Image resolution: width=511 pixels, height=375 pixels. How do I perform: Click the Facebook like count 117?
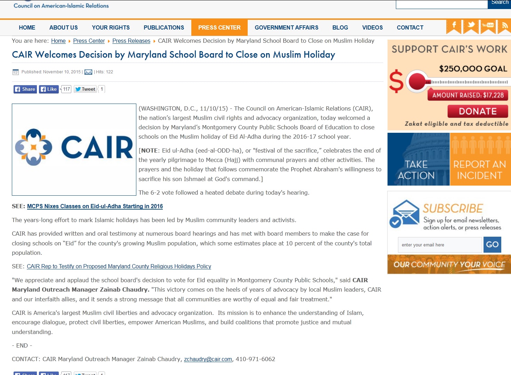(66, 89)
